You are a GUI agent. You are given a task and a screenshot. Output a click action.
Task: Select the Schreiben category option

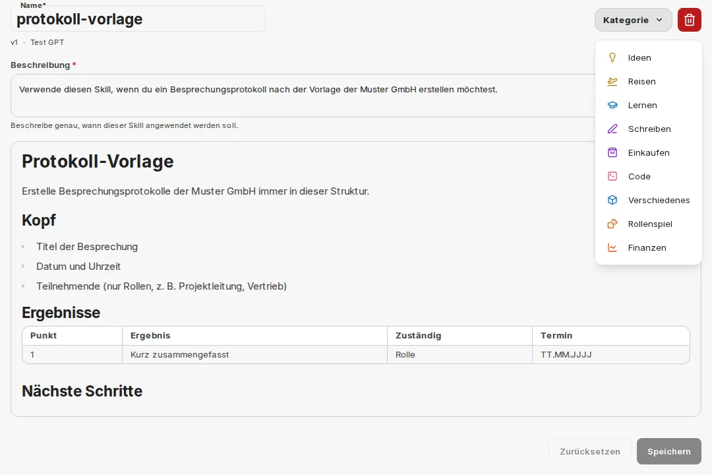click(x=649, y=129)
